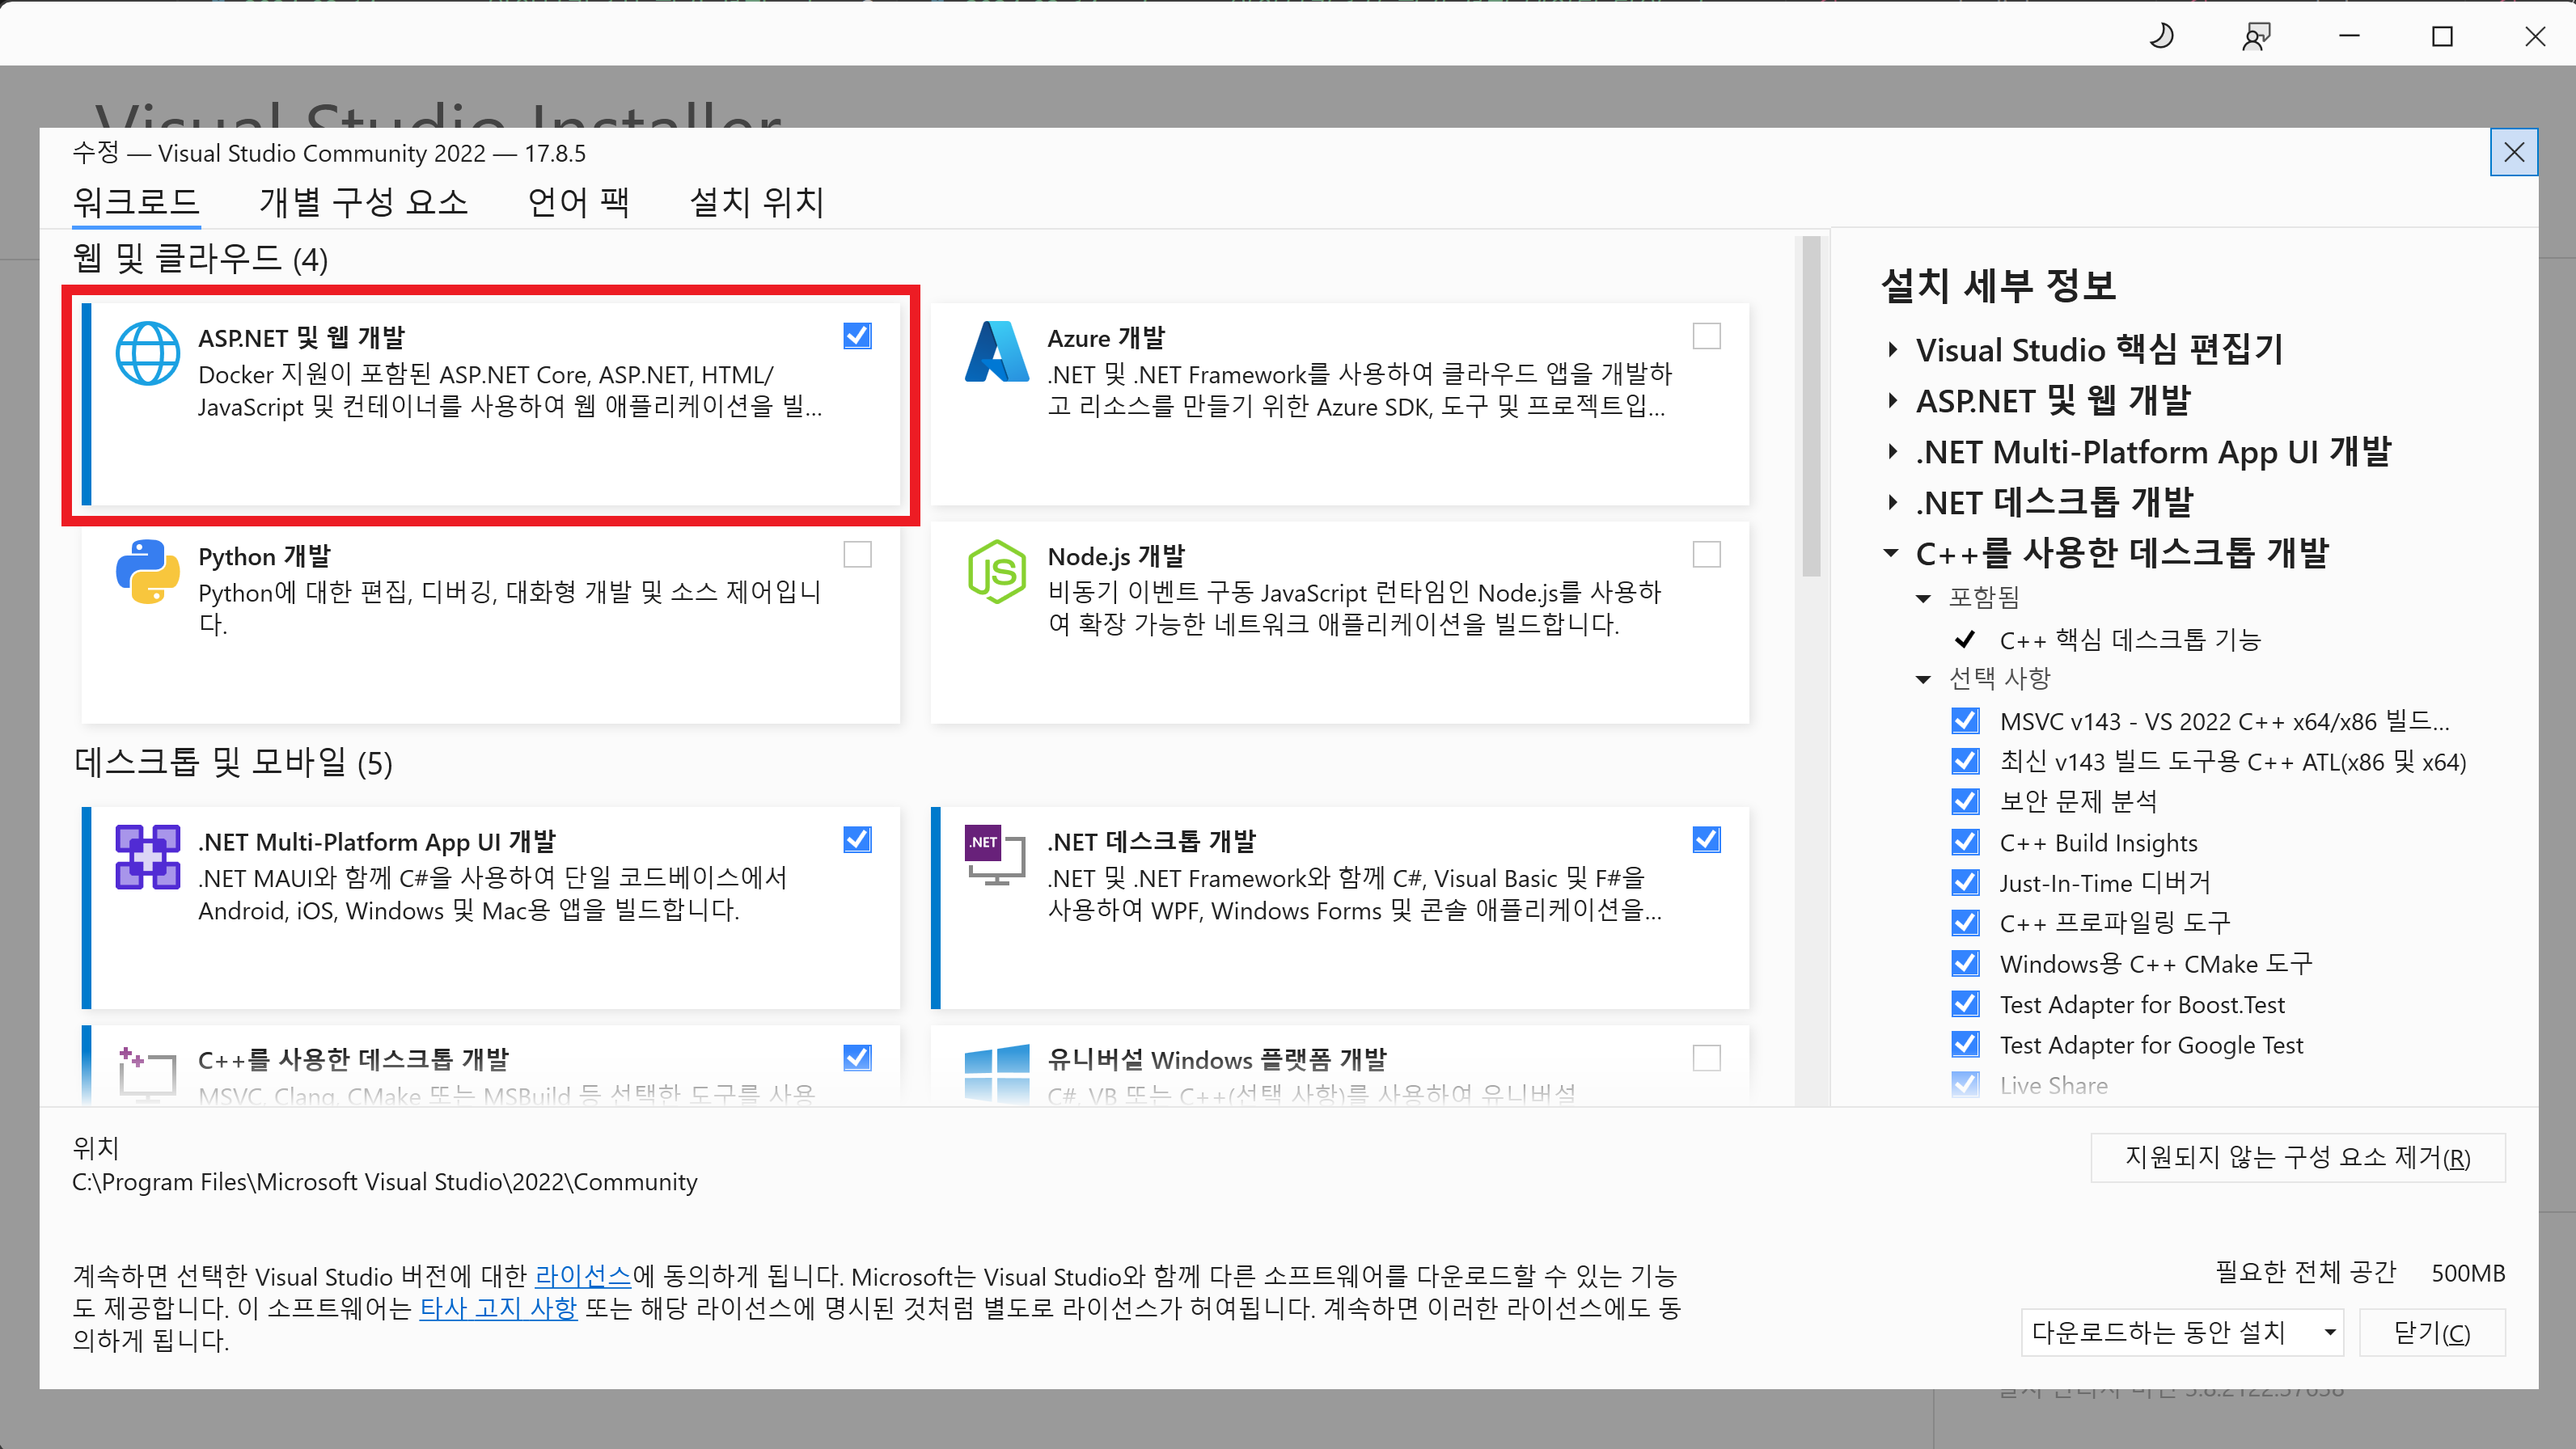Uncheck the C++ Build Insights option
The image size is (2576, 1449).
pyautogui.click(x=1965, y=842)
